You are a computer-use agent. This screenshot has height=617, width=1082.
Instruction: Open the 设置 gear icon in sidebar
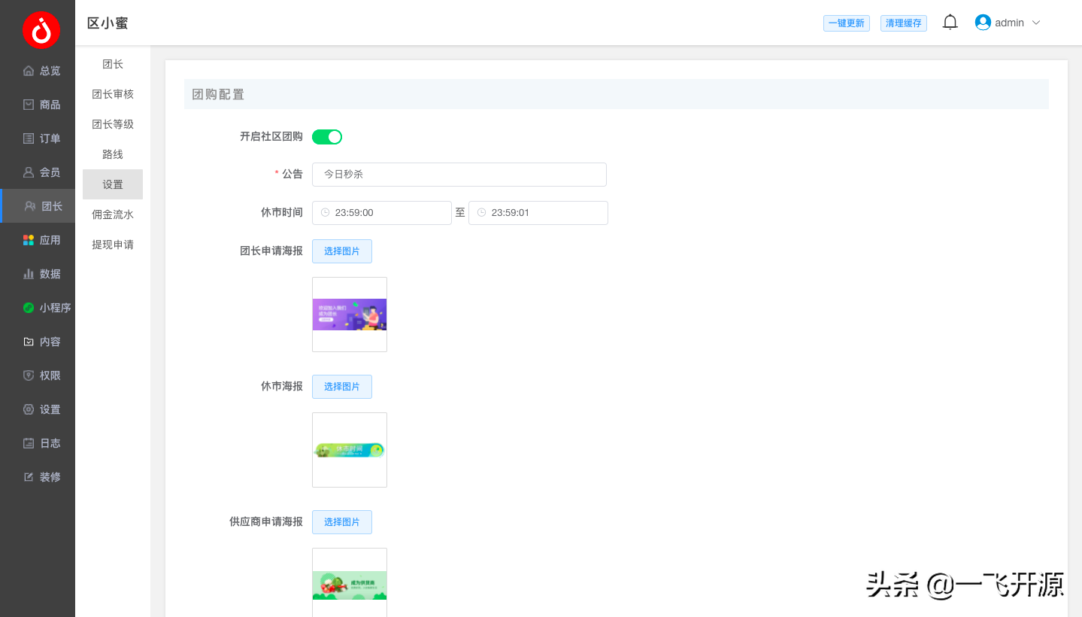(x=29, y=409)
